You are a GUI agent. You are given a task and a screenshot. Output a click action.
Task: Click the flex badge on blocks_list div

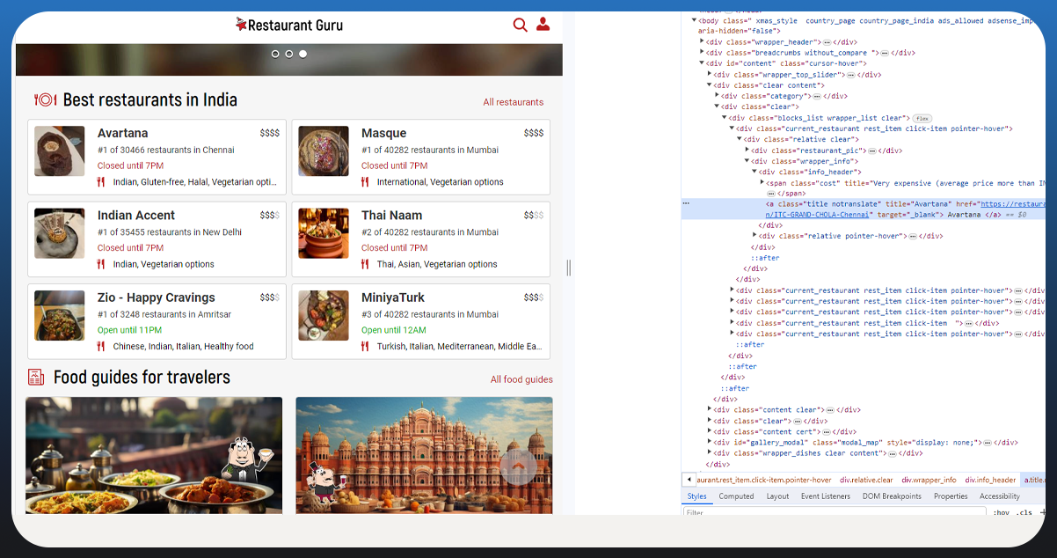click(922, 118)
